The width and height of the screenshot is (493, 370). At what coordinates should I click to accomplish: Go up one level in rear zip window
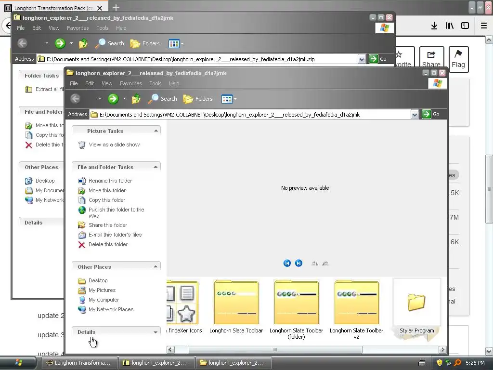point(83,43)
